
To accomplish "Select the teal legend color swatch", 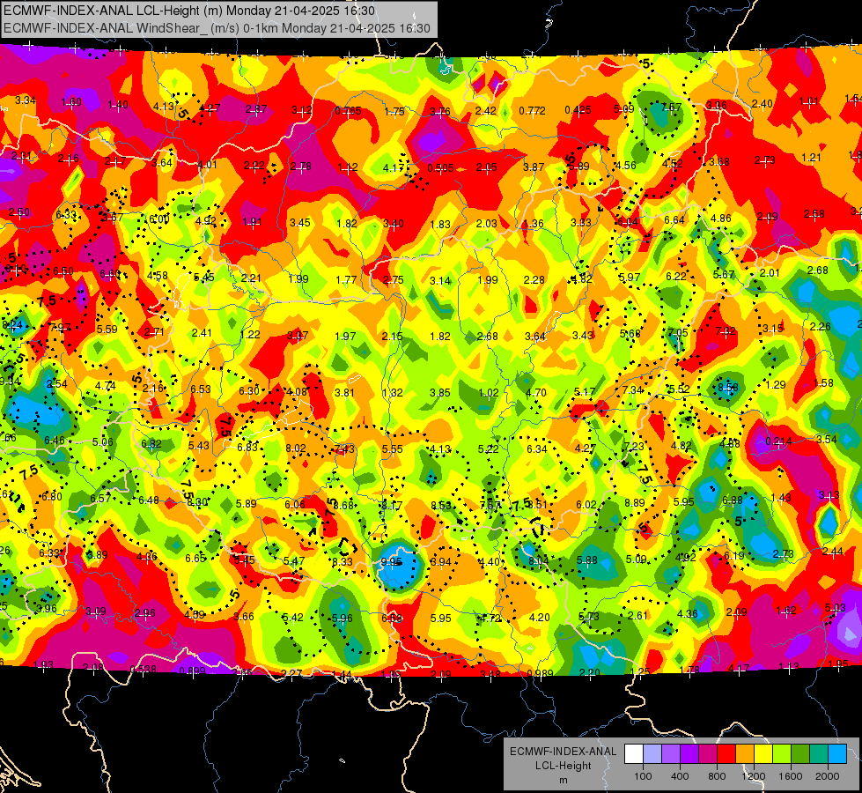I will pos(819,753).
